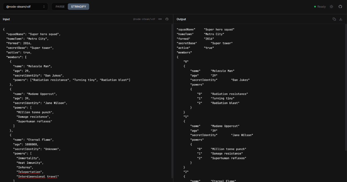
Task: Select the Output panel title
Action: click(x=181, y=19)
